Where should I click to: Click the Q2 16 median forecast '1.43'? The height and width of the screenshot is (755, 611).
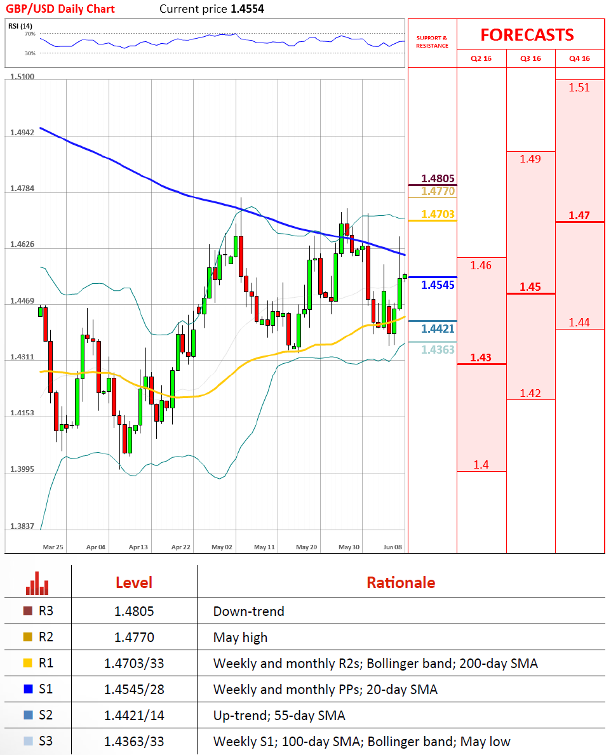tap(481, 357)
